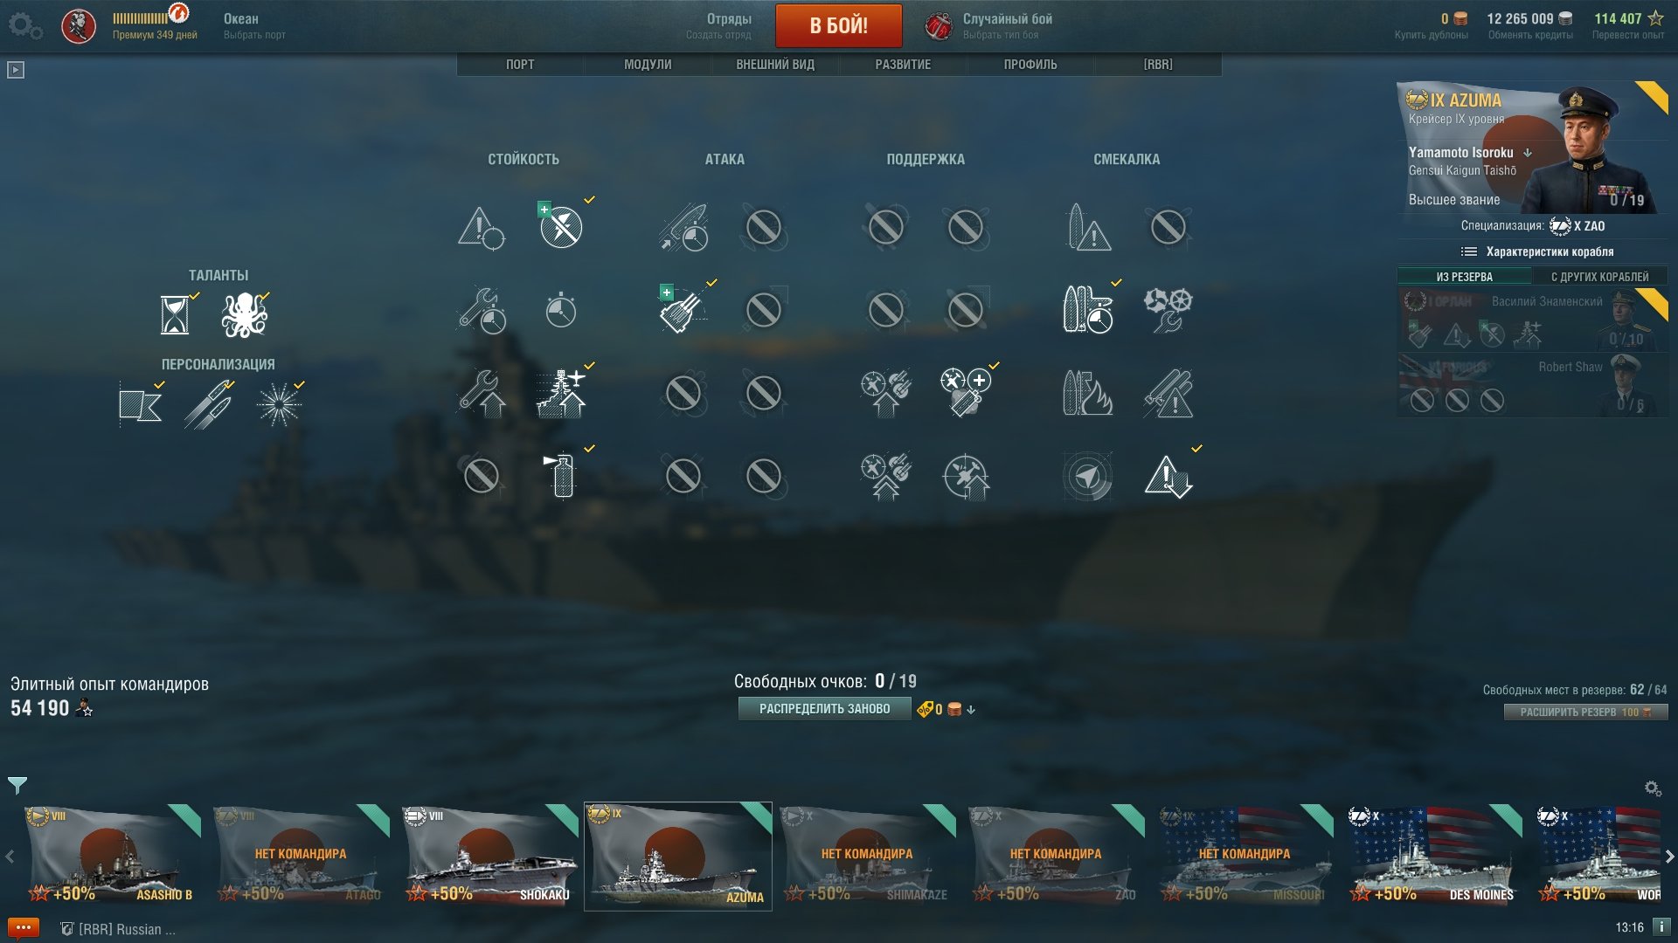Select the hourglass talent icon

(174, 315)
